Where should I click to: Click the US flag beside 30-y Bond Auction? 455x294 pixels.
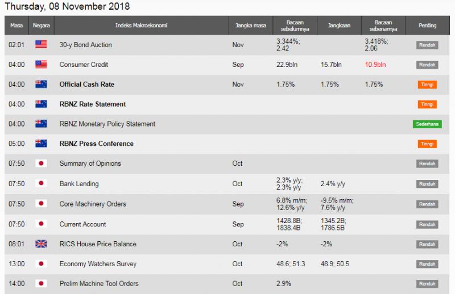click(41, 44)
